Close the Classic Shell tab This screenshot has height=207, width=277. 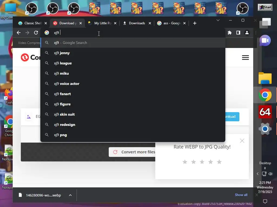[x=46, y=23]
